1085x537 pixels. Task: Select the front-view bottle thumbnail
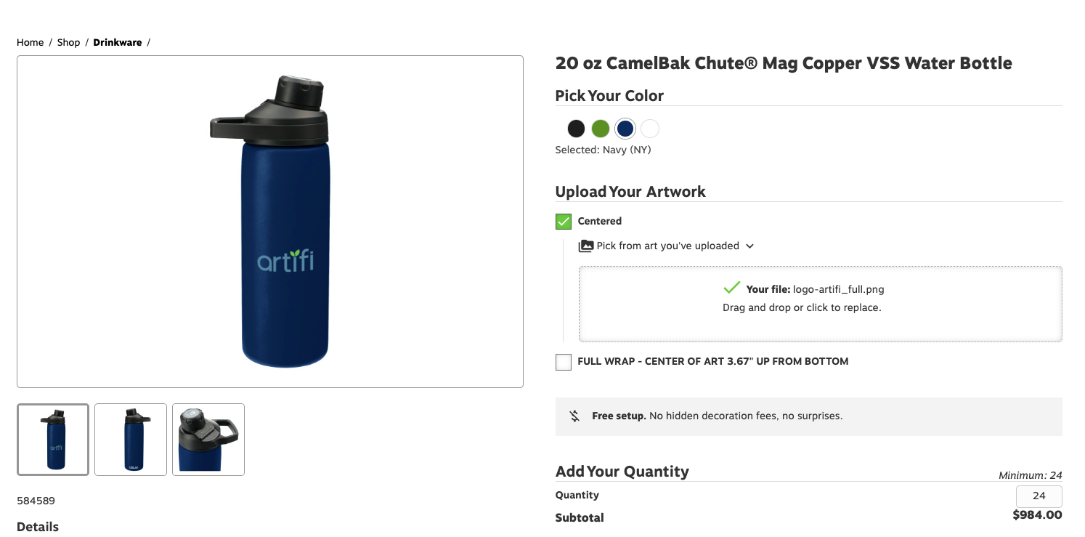[x=52, y=439]
